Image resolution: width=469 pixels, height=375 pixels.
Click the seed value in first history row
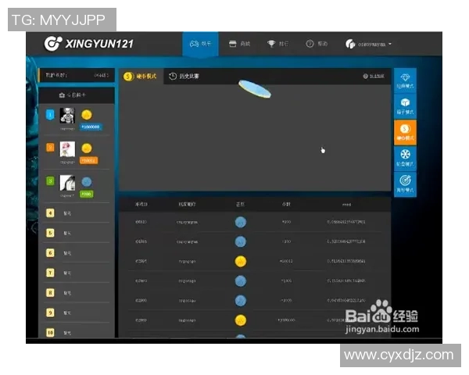pos(346,222)
